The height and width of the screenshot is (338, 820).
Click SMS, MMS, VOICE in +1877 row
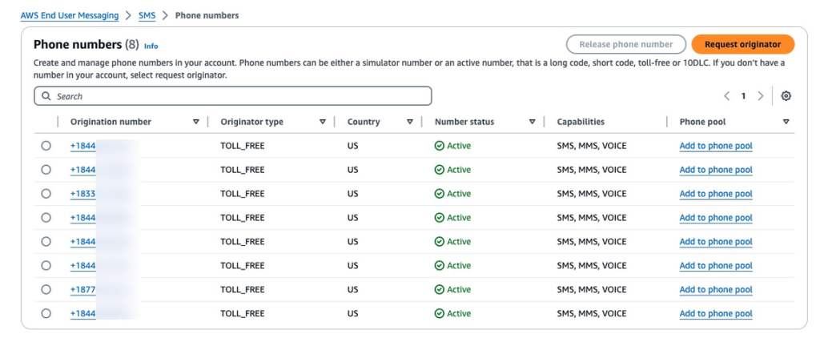point(592,289)
